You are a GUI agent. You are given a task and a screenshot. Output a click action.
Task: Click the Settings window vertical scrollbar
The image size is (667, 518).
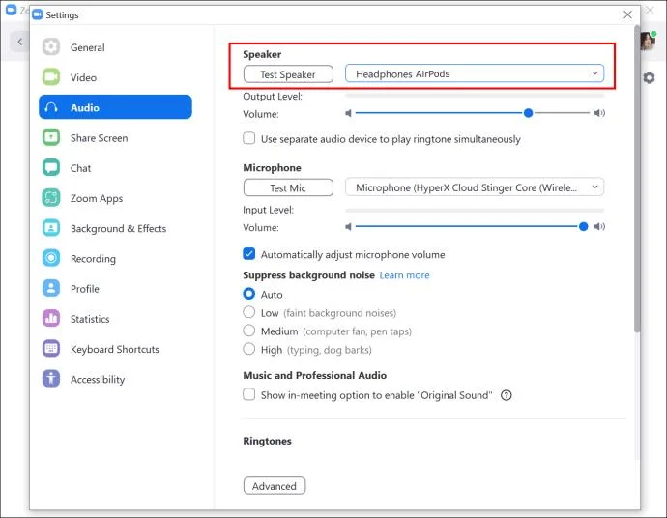[x=637, y=179]
